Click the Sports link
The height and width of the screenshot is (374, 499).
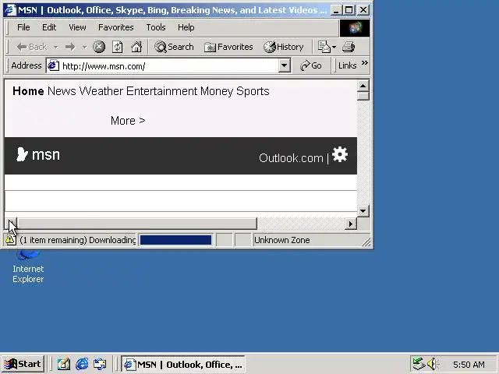click(253, 91)
